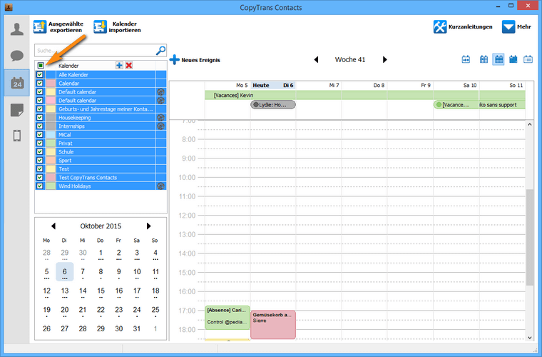
Task: Click scrollbar down arrow in week view
Action: pos(530,338)
